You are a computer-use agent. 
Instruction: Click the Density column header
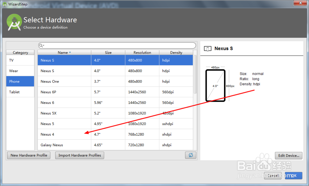[176, 53]
